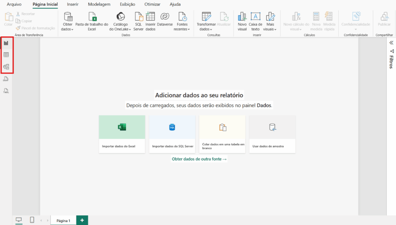Screen dimensions: 396x225
Task: Click Colar dados em uma tabela em branco
Action: pyautogui.click(x=222, y=134)
